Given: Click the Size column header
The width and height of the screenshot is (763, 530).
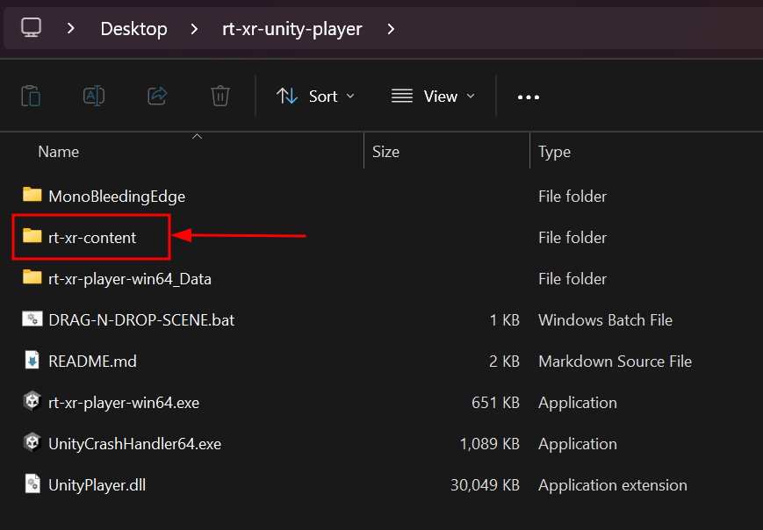Looking at the screenshot, I should click(385, 151).
